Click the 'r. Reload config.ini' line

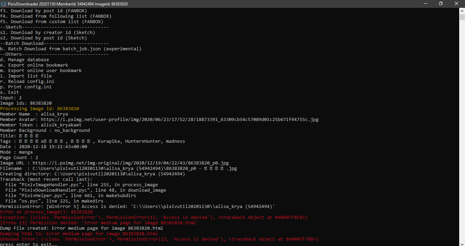(x=27, y=82)
